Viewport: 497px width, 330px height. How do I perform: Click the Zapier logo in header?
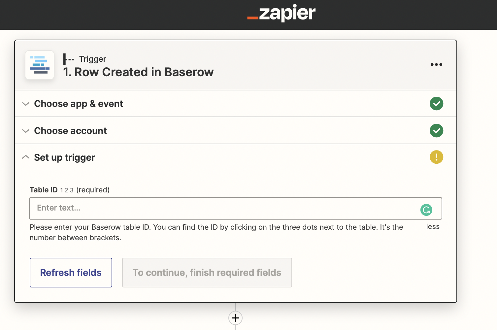click(282, 14)
